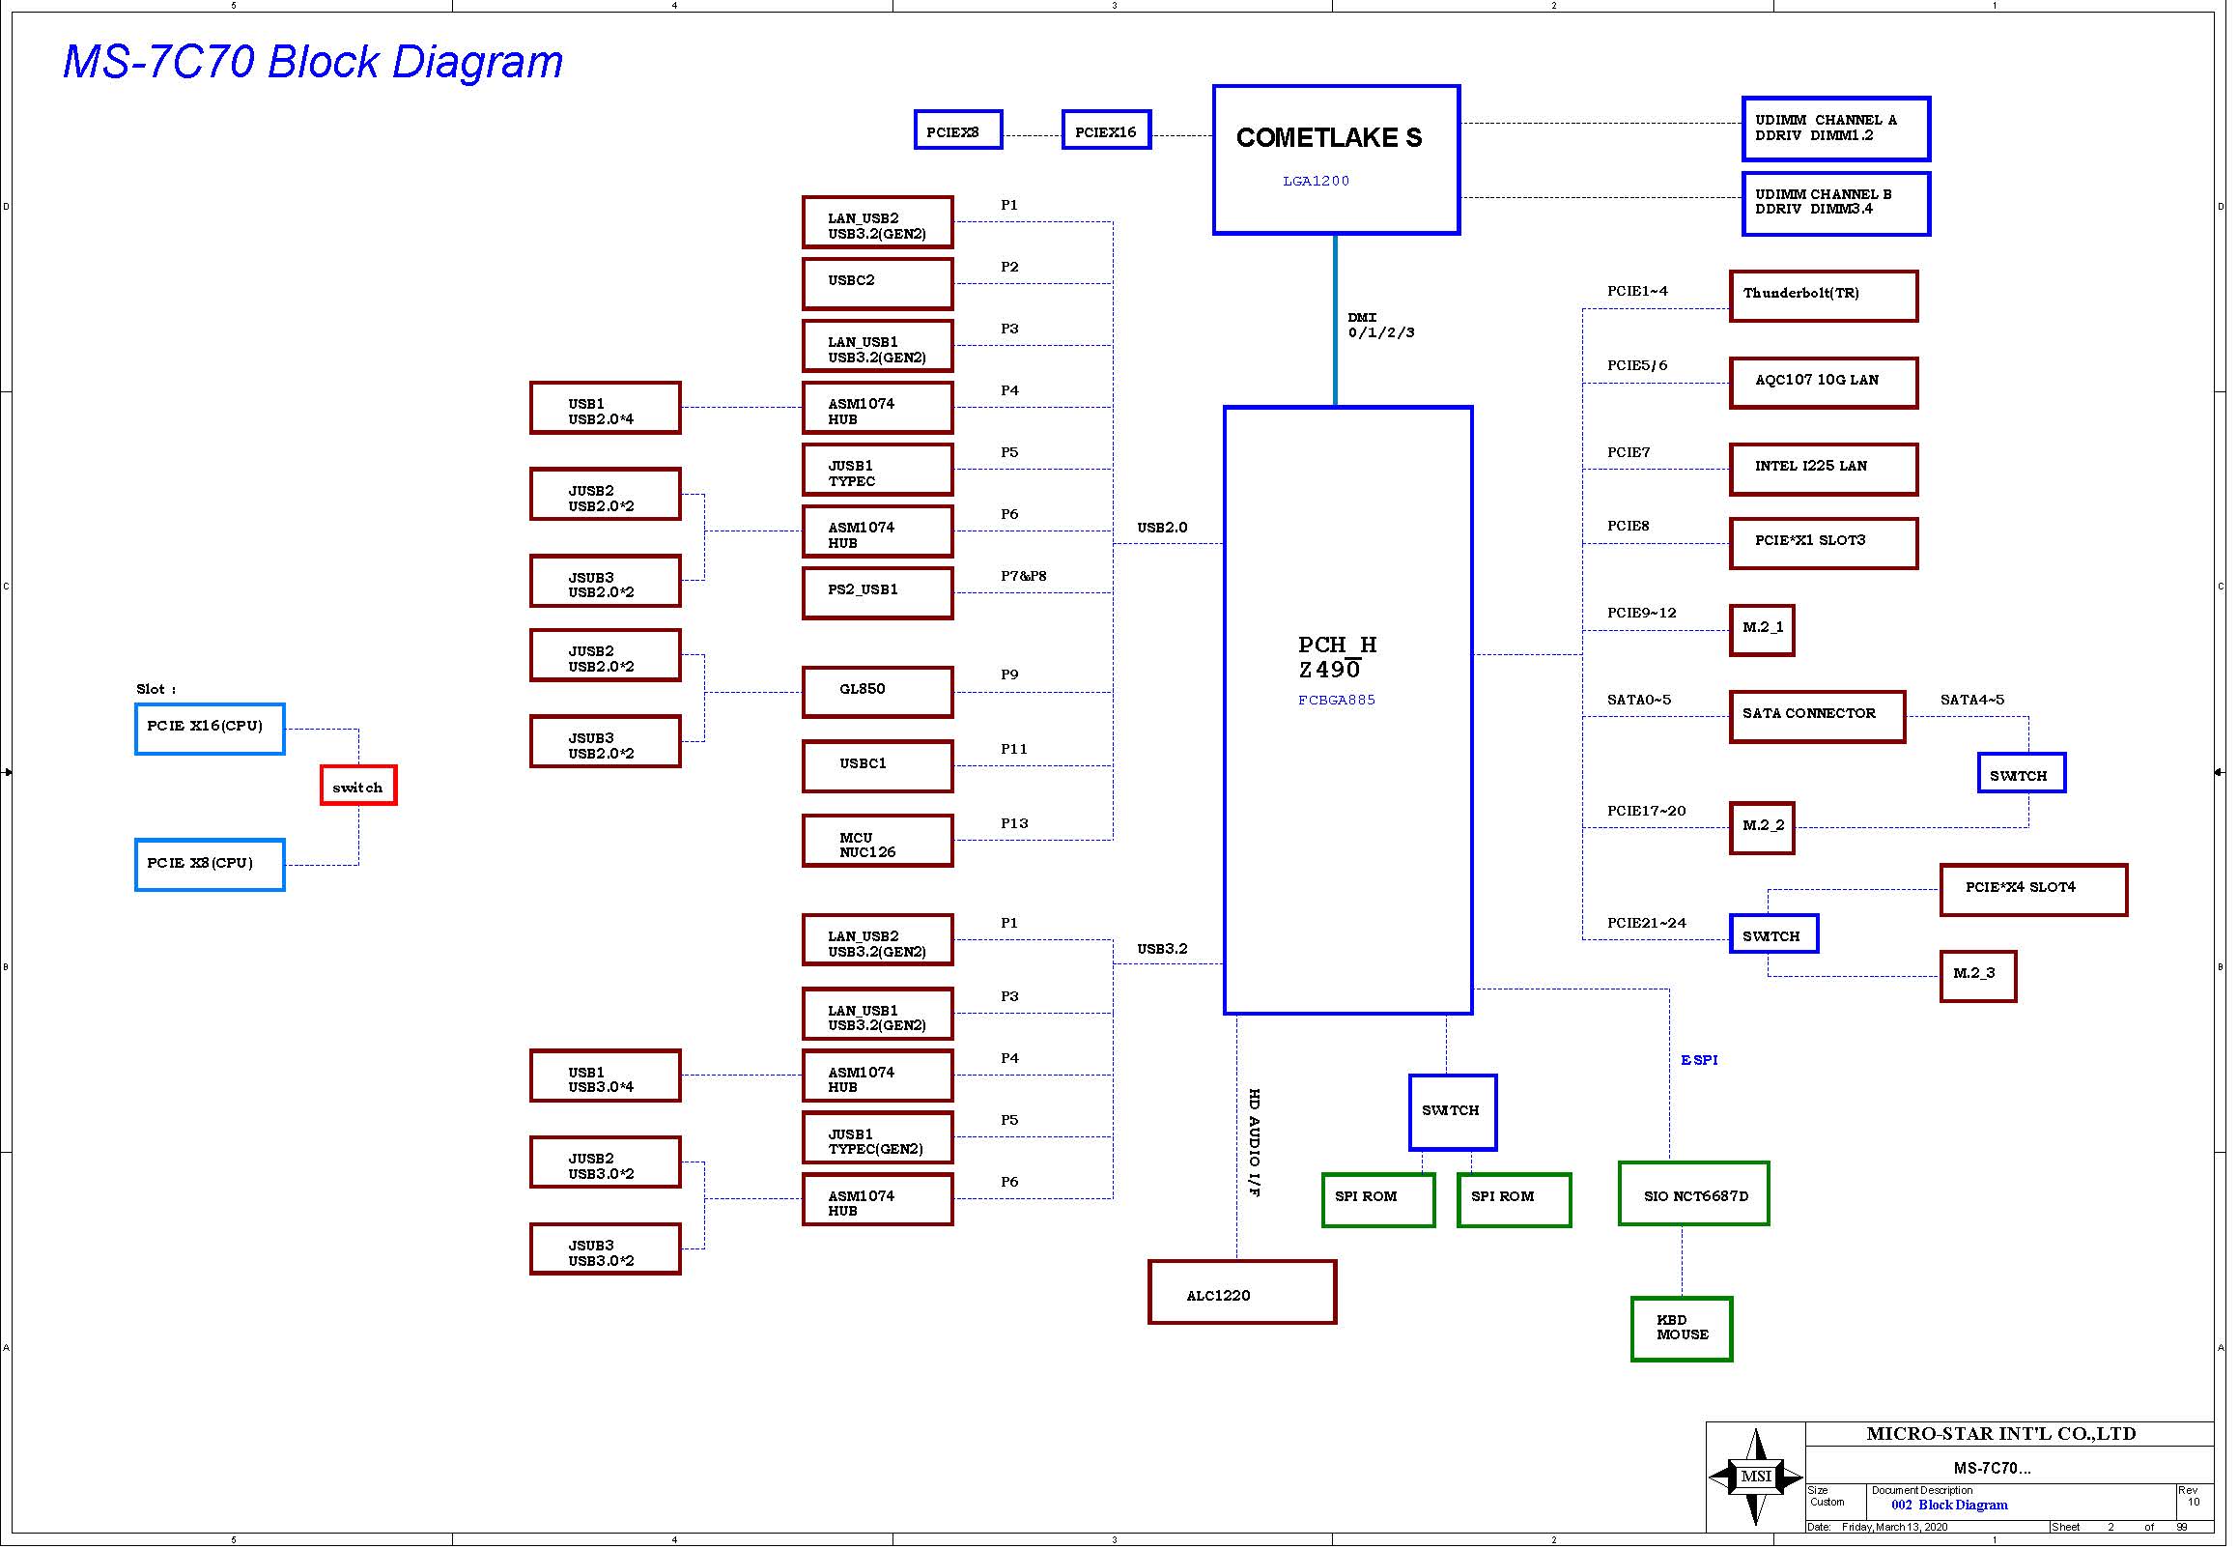The height and width of the screenshot is (1549, 2238).
Task: Click the SIO NCT6687D block
Action: click(x=1694, y=1193)
